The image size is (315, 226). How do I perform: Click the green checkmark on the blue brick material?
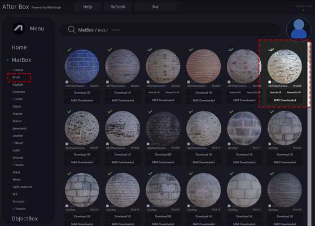tap(69, 50)
